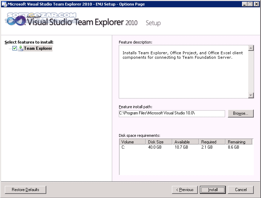The image size is (261, 198).
Task: Click the 2.1 GB required value
Action: (x=207, y=147)
